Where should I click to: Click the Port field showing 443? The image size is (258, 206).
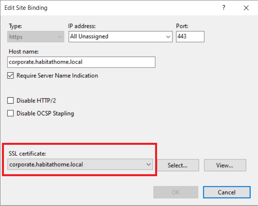pyautogui.click(x=190, y=36)
